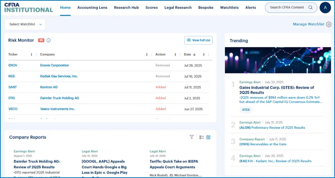Open the Manage Watchlist gear icon
This screenshot has height=178, width=335.
[x=329, y=24]
